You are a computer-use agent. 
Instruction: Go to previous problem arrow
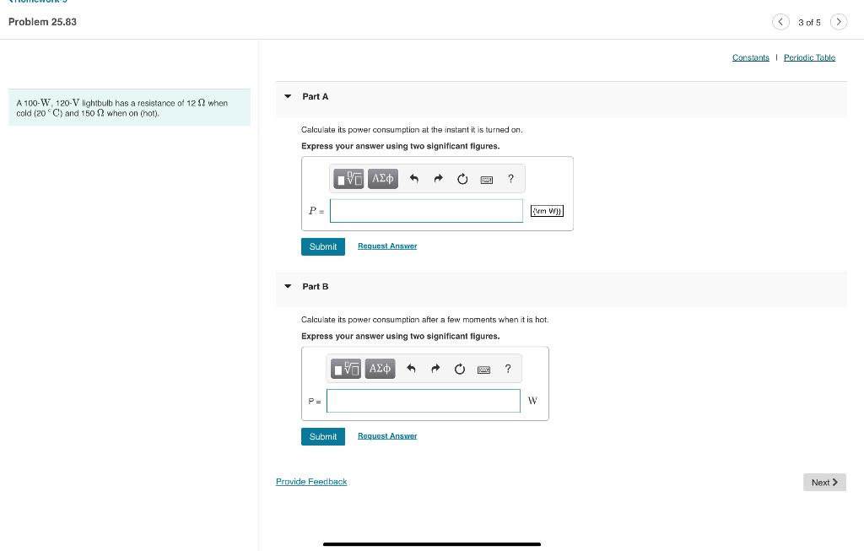click(x=780, y=22)
